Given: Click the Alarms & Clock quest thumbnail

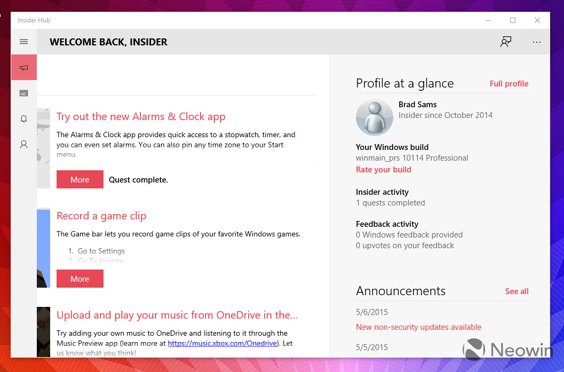Looking at the screenshot, I should pos(43,148).
